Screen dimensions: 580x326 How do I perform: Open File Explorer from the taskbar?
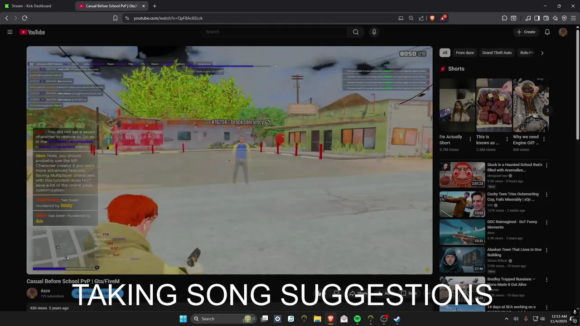317,319
